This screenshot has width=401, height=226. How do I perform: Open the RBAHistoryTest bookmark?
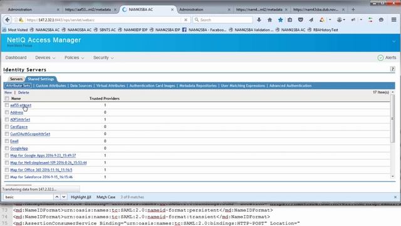pos(323,30)
